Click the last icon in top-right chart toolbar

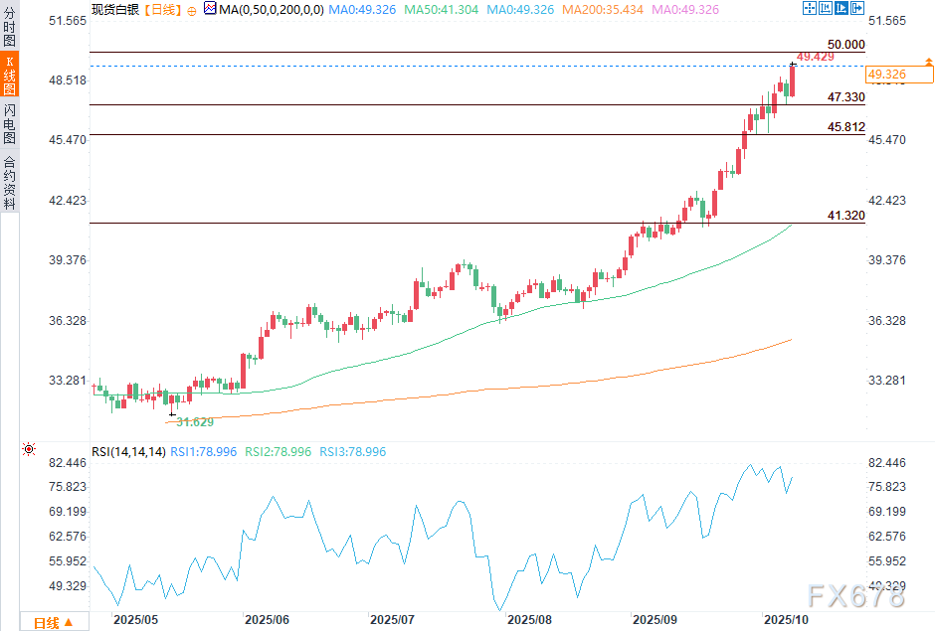[x=855, y=9]
